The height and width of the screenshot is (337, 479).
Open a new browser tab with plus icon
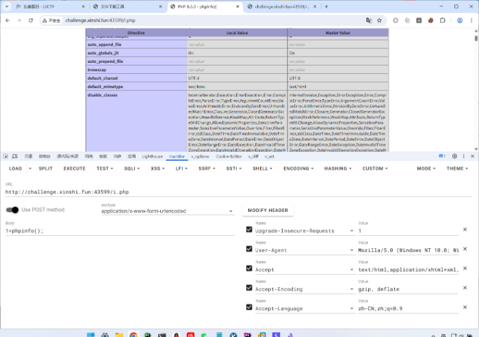326,6
